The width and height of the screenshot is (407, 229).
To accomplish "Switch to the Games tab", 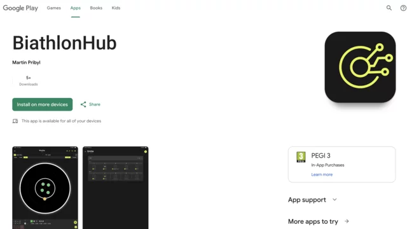I will click(x=53, y=8).
